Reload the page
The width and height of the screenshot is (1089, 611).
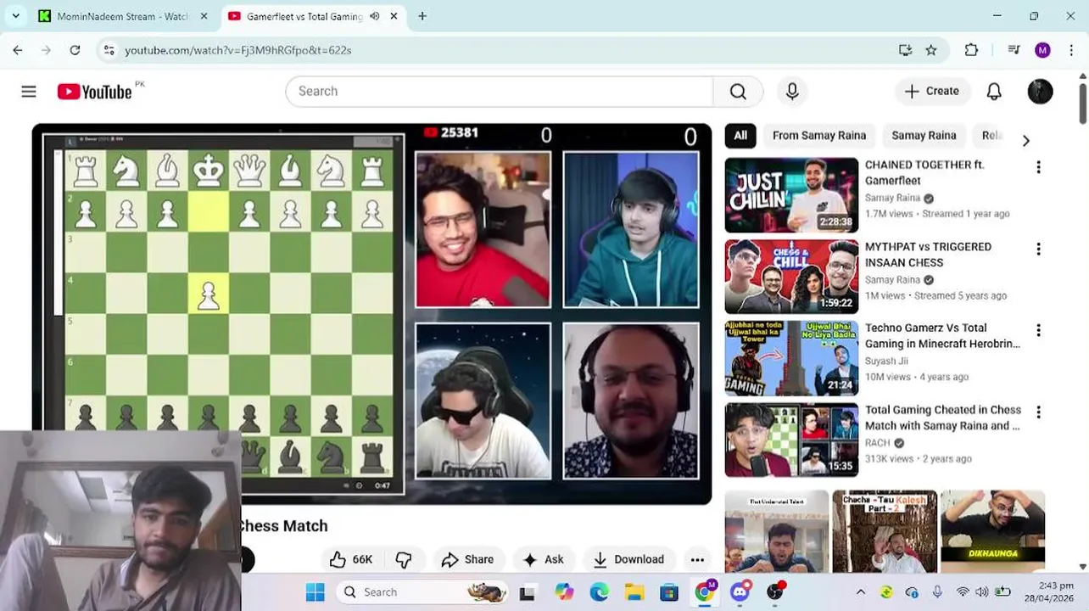click(x=75, y=50)
